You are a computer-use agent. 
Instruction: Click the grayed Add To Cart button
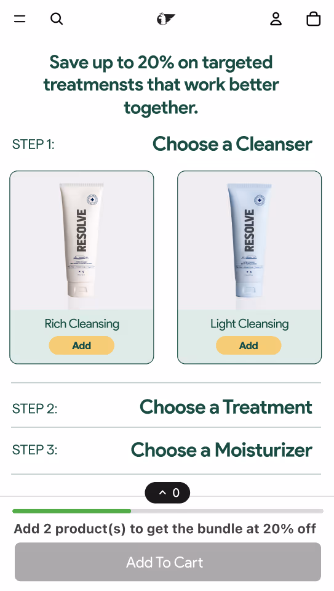tap(168, 562)
